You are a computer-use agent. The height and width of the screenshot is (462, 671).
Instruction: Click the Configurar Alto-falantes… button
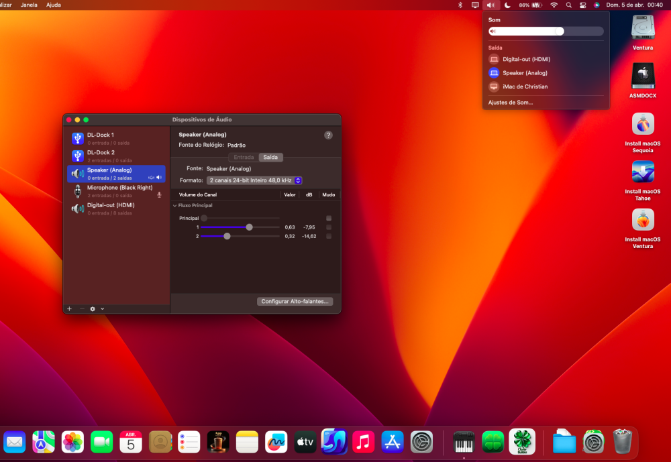pyautogui.click(x=295, y=302)
